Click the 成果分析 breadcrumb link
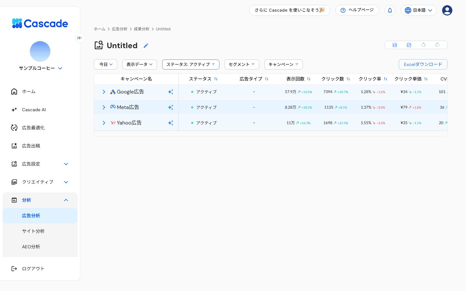Image resolution: width=466 pixels, height=291 pixels. (142, 29)
